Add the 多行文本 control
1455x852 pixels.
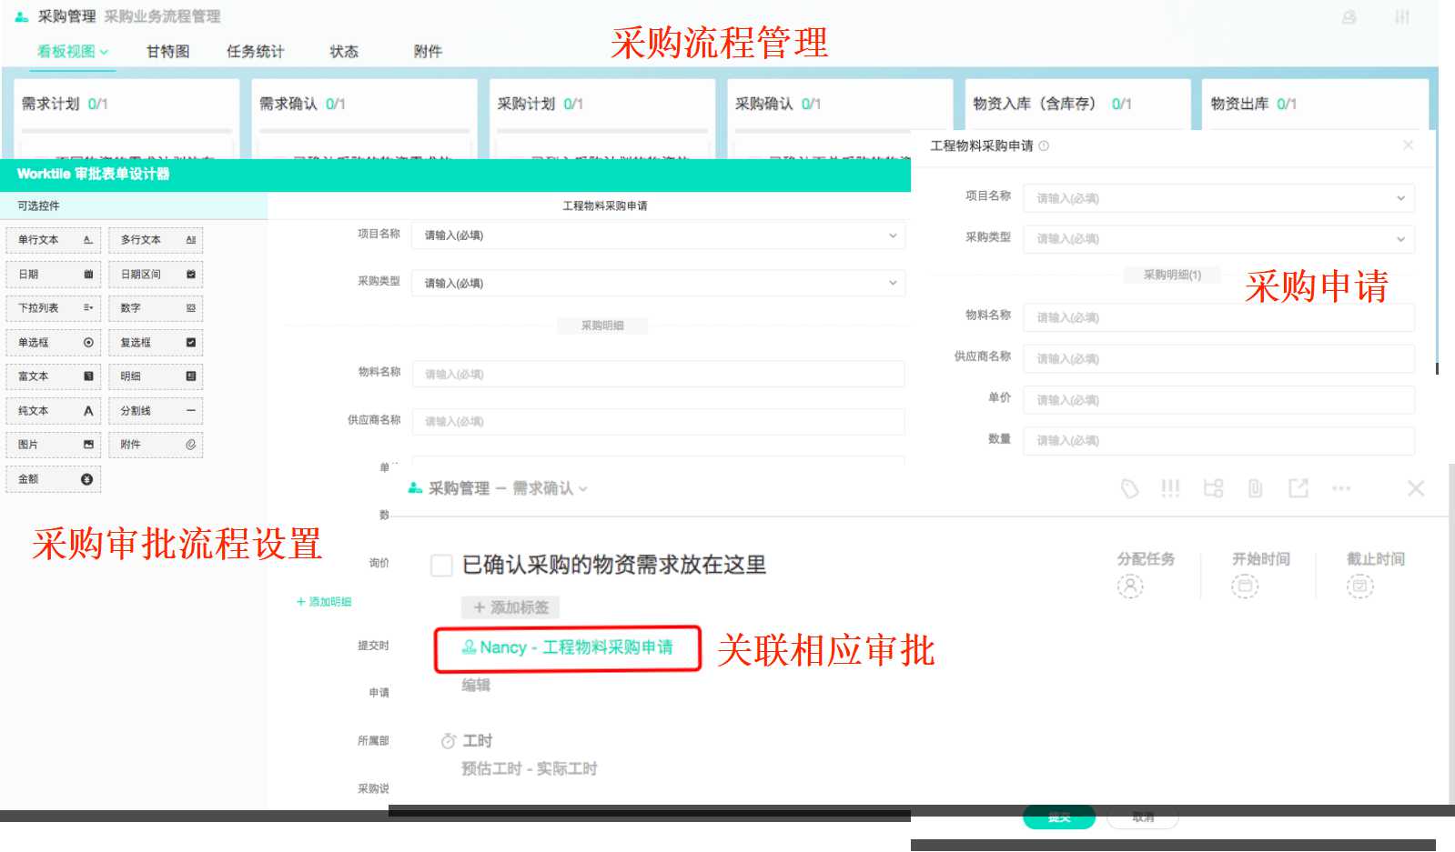click(x=156, y=240)
